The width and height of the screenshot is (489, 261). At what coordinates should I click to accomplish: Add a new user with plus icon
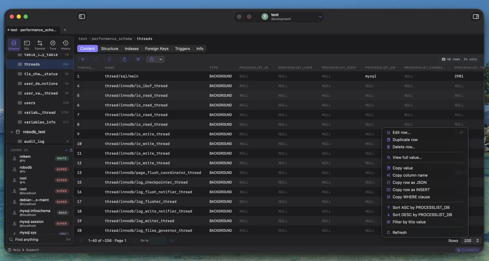pos(66,150)
